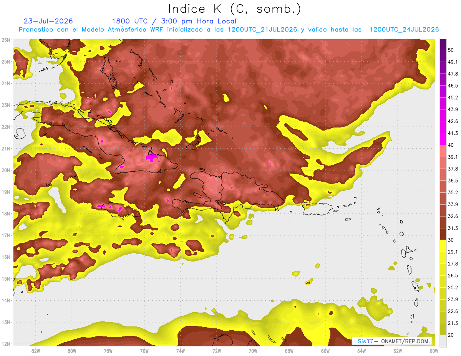Click the "70W" longitude axis label
461x356 pixels.
[253, 351]
